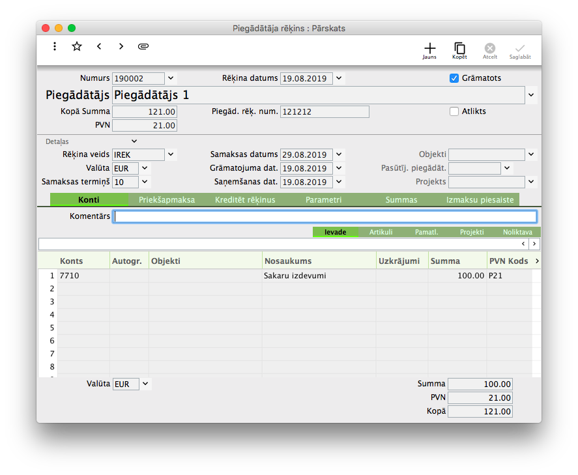
Task: Uncheck the Grāmatots checkbox
Action: 454,78
